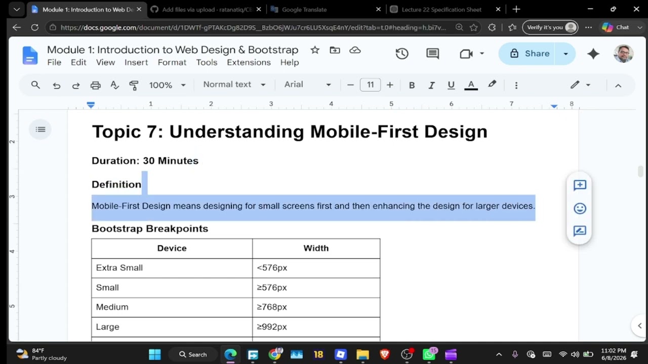This screenshot has height=364, width=648.
Task: Open Windows Start menu
Action: coord(155,354)
